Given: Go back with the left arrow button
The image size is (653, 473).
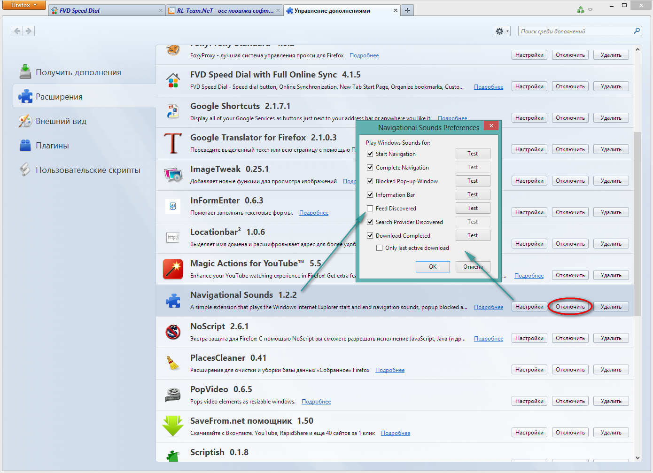Looking at the screenshot, I should coord(17,31).
